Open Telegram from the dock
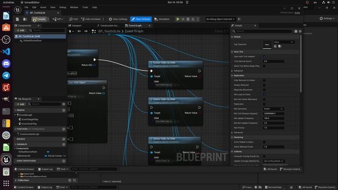The width and height of the screenshot is (338, 190). [6, 75]
